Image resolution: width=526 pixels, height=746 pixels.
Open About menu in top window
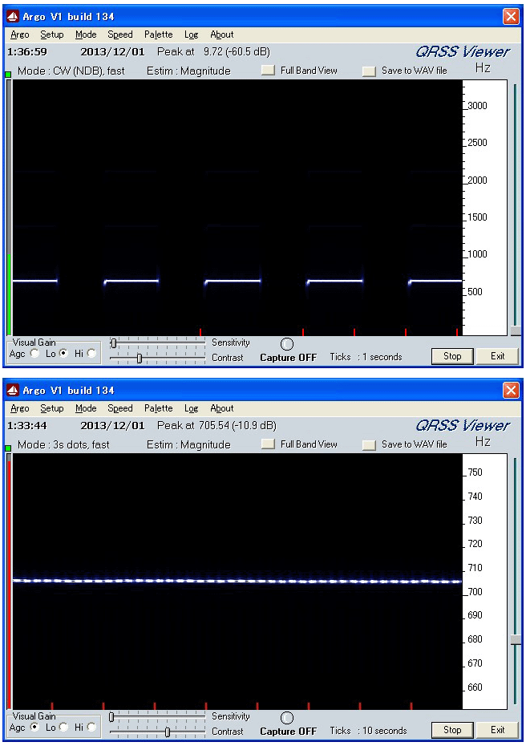tap(221, 34)
